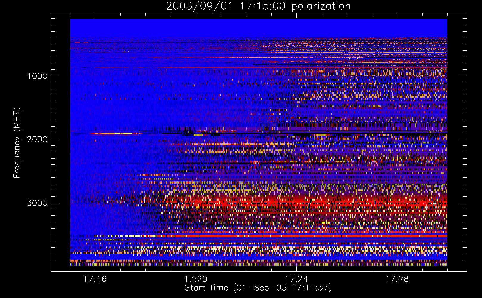Click the 17:20 time tick label

coord(196,279)
